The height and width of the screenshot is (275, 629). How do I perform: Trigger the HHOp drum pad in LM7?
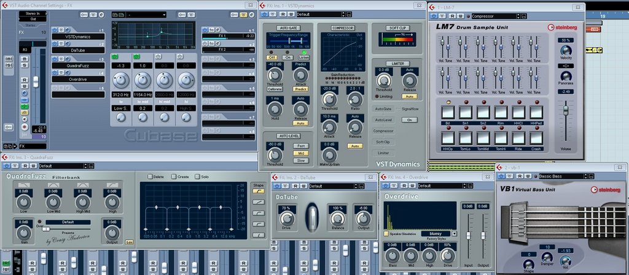[x=448, y=137]
